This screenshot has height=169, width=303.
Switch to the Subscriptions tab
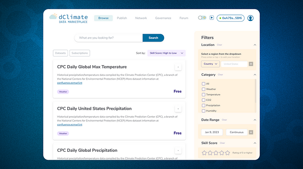(80, 53)
